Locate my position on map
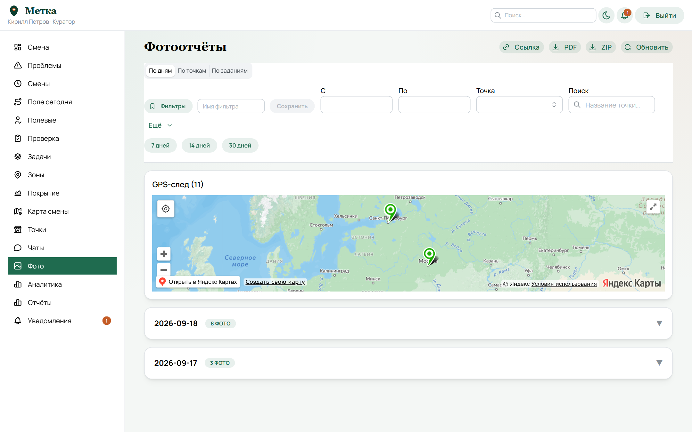692x432 pixels. coord(166,209)
